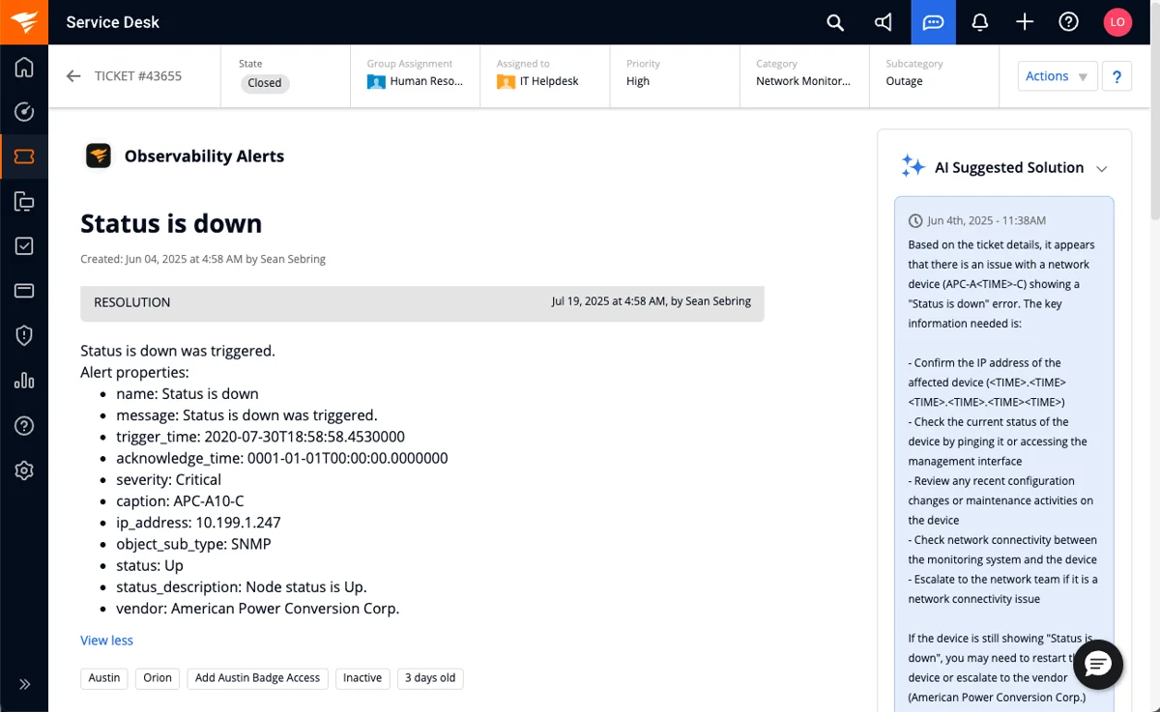Open the reports bar chart sidebar icon

tap(24, 381)
